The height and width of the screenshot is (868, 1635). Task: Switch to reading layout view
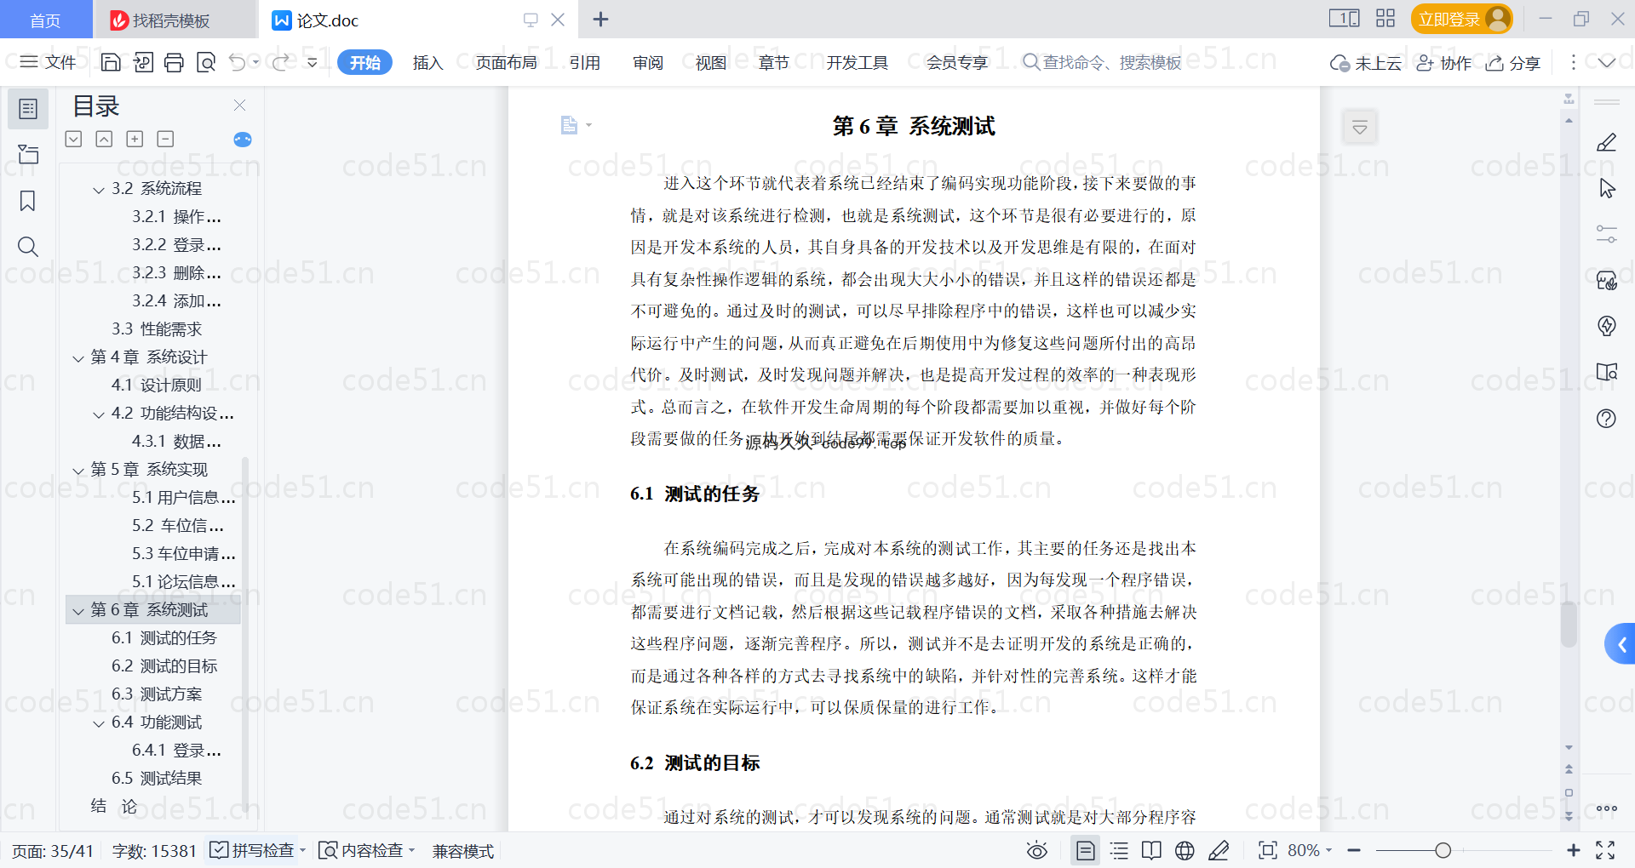[x=1151, y=850]
